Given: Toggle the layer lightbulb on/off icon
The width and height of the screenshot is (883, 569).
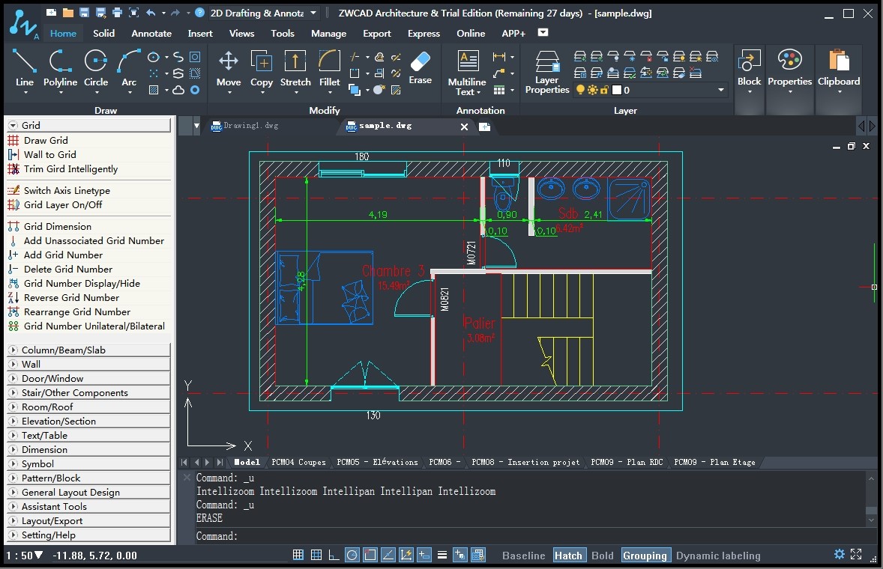Looking at the screenshot, I should [x=581, y=90].
